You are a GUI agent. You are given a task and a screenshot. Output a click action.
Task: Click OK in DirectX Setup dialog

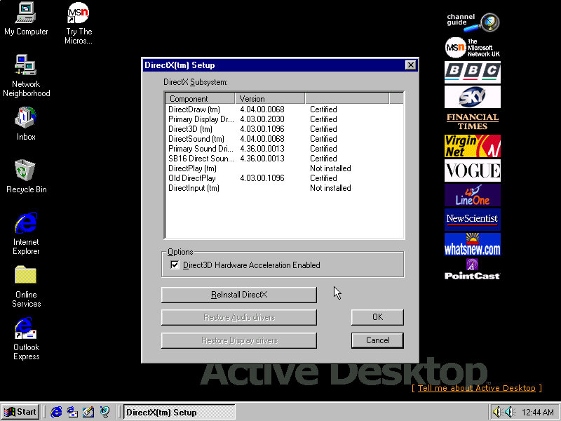pos(377,317)
